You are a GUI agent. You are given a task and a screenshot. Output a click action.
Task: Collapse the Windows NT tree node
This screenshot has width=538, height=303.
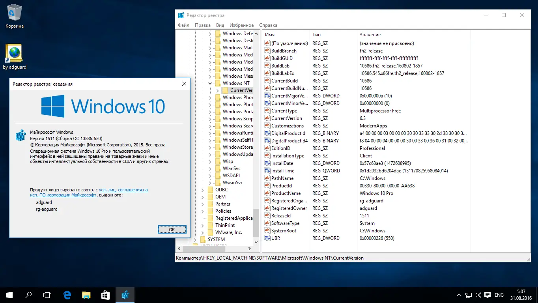pyautogui.click(x=210, y=83)
